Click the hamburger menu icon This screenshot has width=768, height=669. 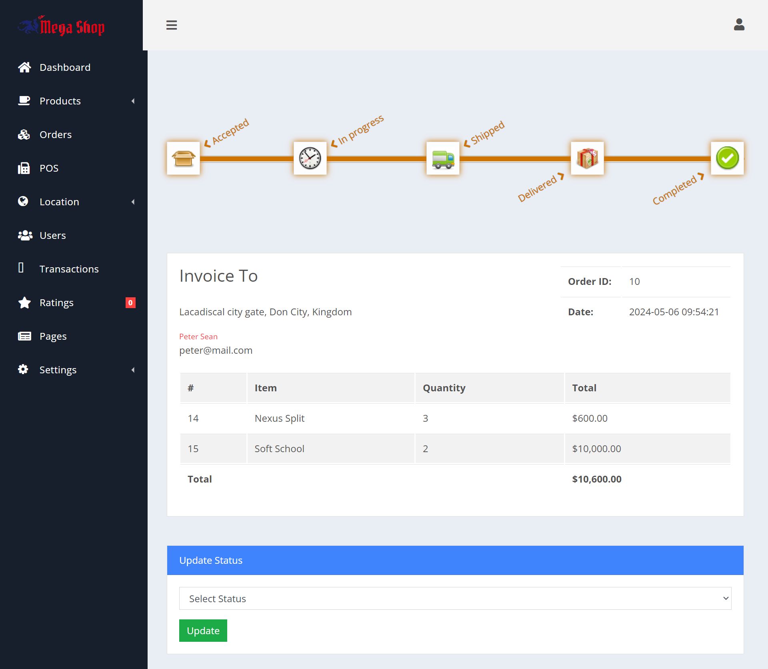point(172,25)
